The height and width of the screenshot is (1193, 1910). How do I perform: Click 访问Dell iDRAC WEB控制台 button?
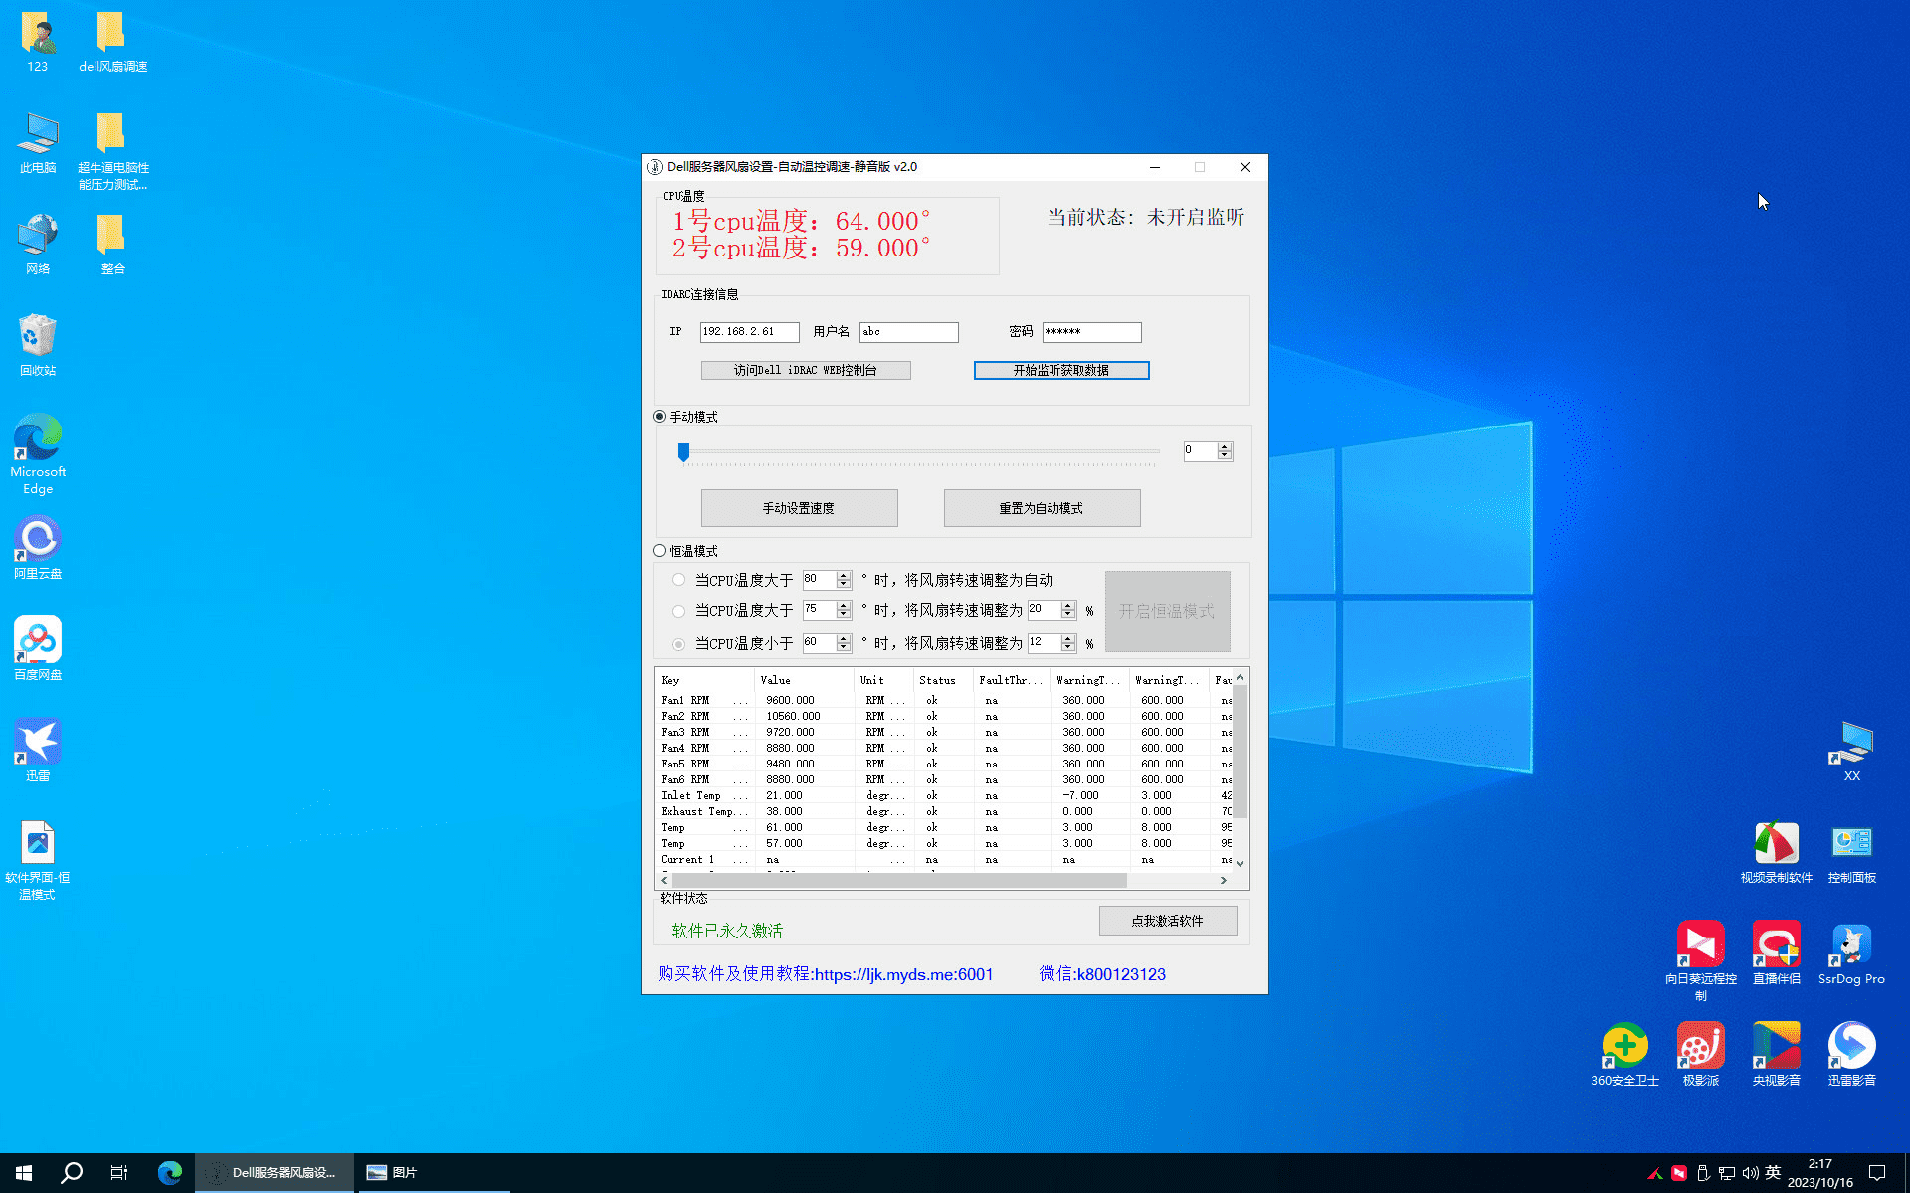tap(805, 370)
